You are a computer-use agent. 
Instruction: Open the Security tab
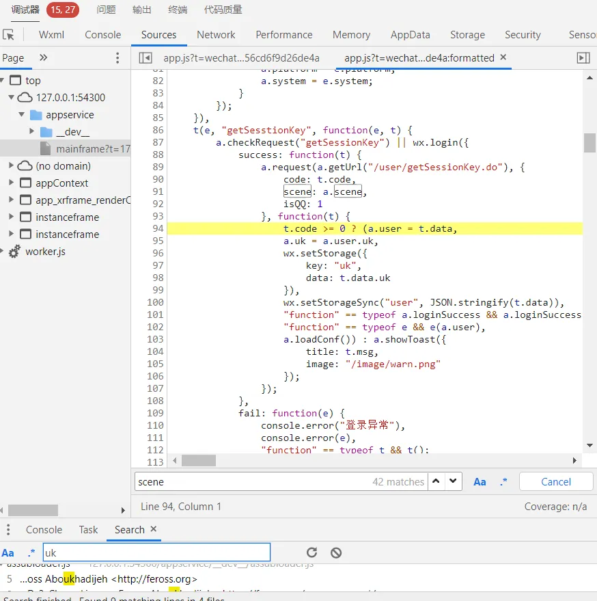[523, 35]
